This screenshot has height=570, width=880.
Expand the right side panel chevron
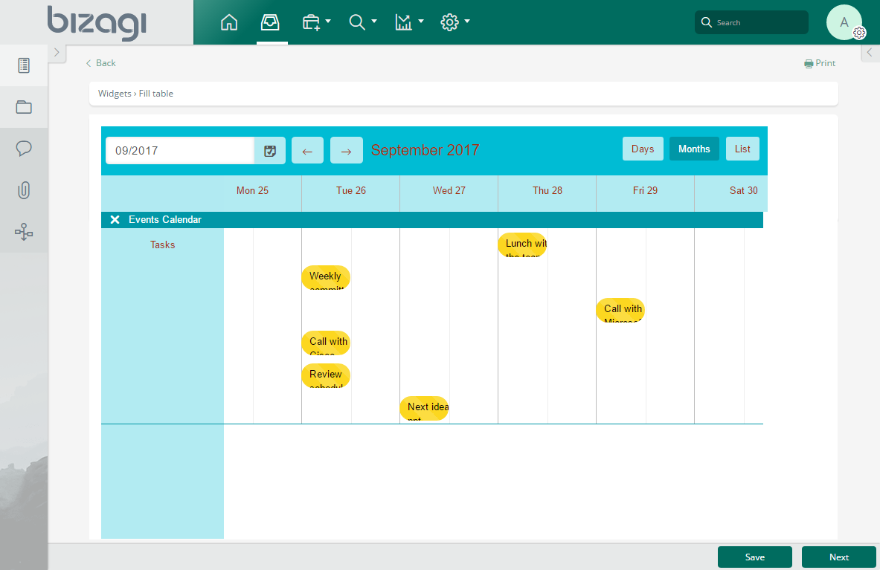(870, 53)
